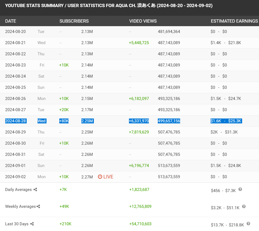The height and width of the screenshot is (231, 259).
Task: Click the +5,448,725 views gain
Action: [x=139, y=43]
